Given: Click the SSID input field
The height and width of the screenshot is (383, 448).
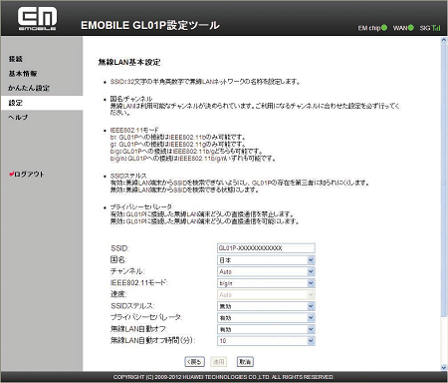Looking at the screenshot, I should pyautogui.click(x=266, y=248).
